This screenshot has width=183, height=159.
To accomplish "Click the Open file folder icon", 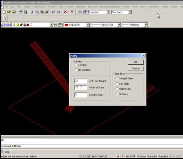I will coord(9,12).
